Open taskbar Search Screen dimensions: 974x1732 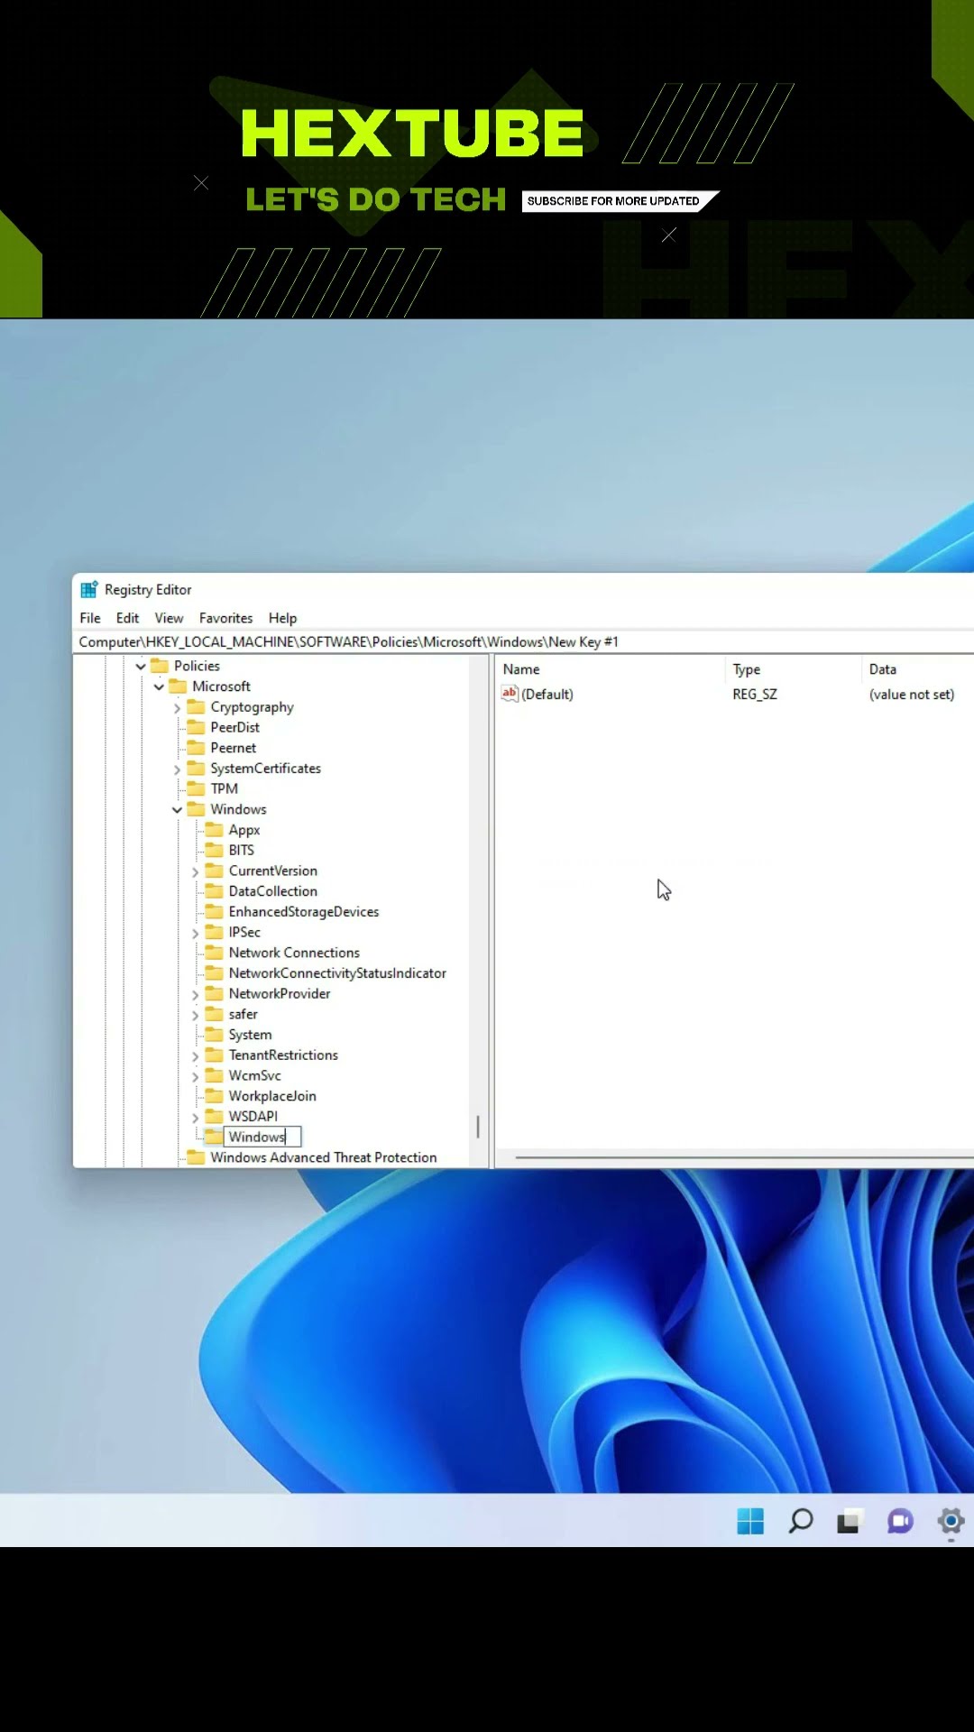point(801,1521)
